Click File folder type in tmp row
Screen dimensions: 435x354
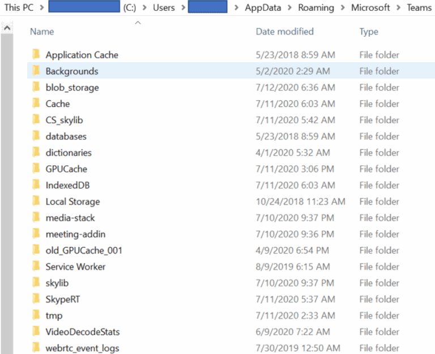(x=379, y=316)
